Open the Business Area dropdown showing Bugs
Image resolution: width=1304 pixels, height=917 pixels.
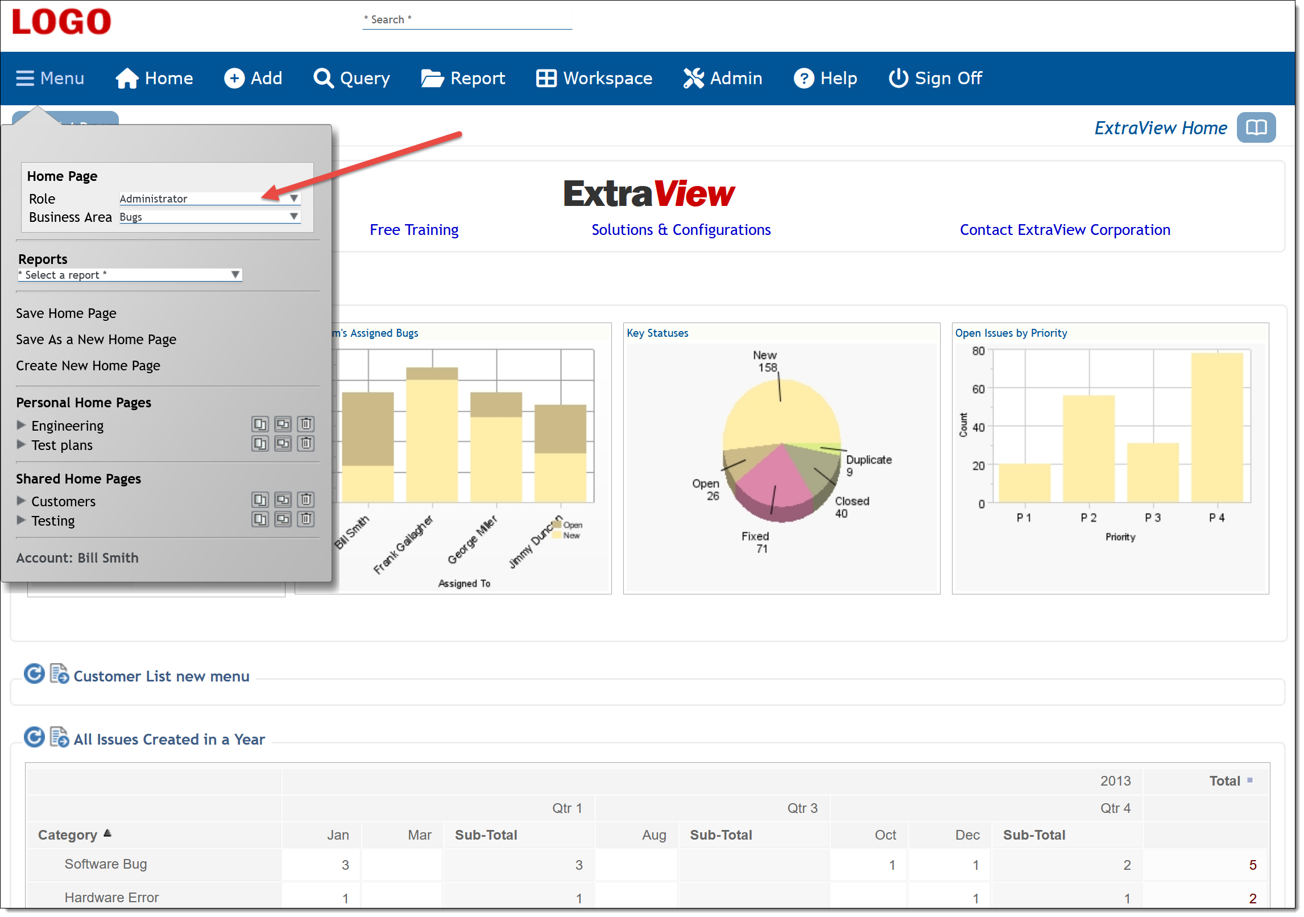[x=210, y=217]
